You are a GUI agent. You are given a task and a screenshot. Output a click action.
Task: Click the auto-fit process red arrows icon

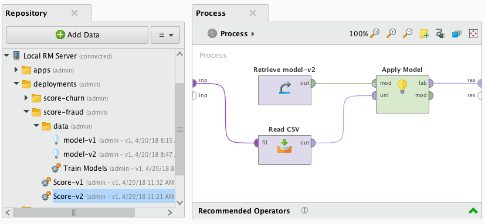473,33
